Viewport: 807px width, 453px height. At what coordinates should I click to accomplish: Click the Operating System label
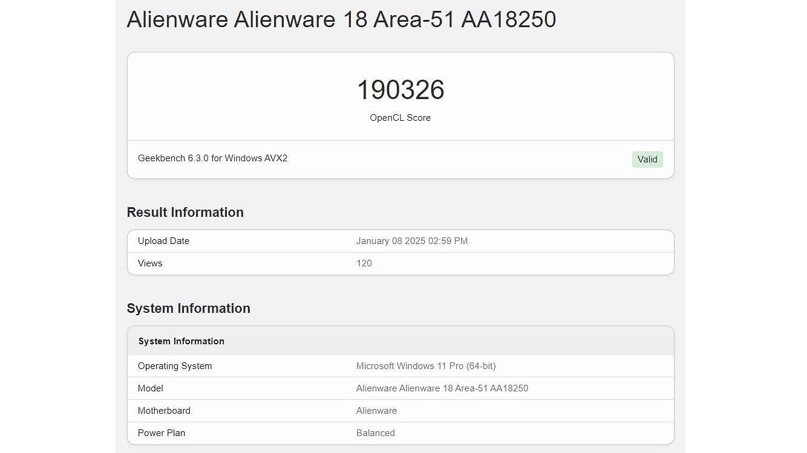click(175, 366)
